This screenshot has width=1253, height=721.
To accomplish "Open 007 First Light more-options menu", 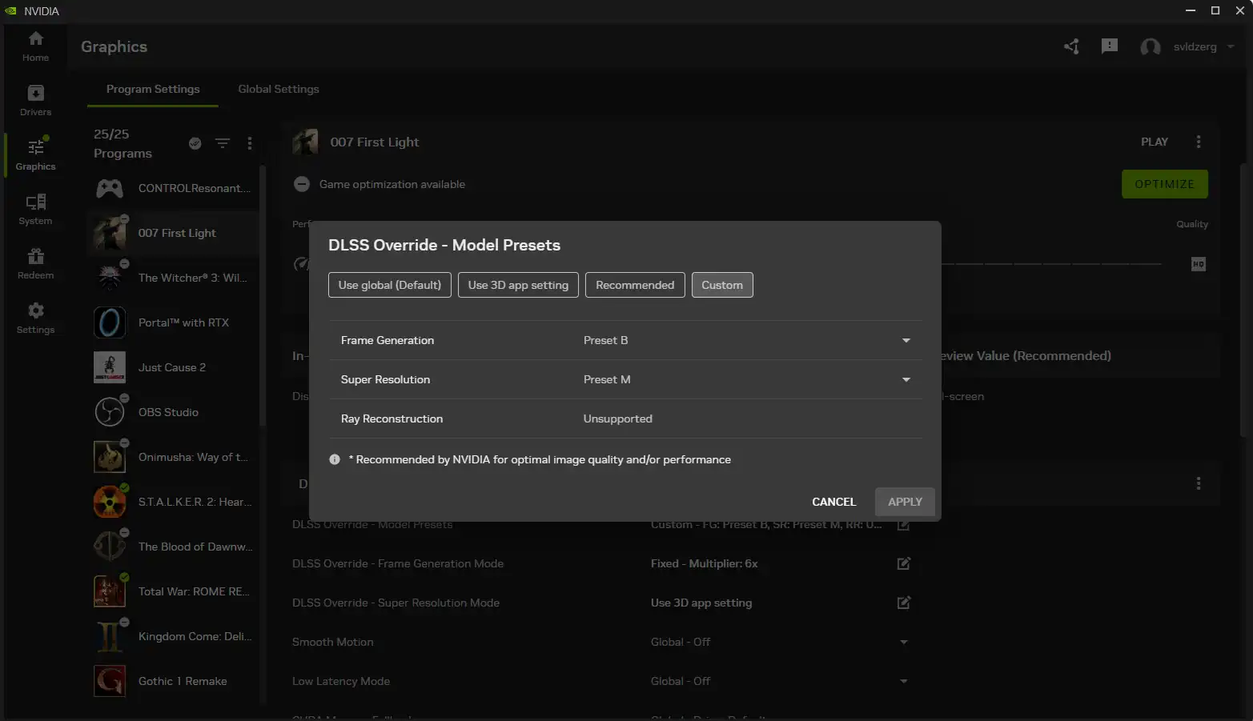I will (1199, 142).
